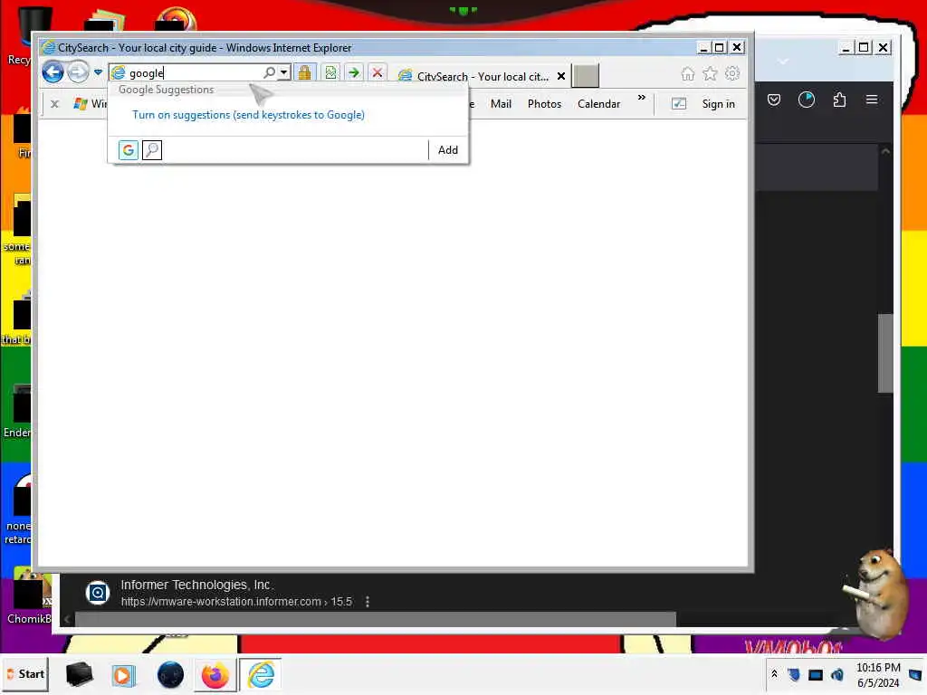Viewport: 927px width, 695px height.
Task: Open the Start menu
Action: (x=25, y=674)
